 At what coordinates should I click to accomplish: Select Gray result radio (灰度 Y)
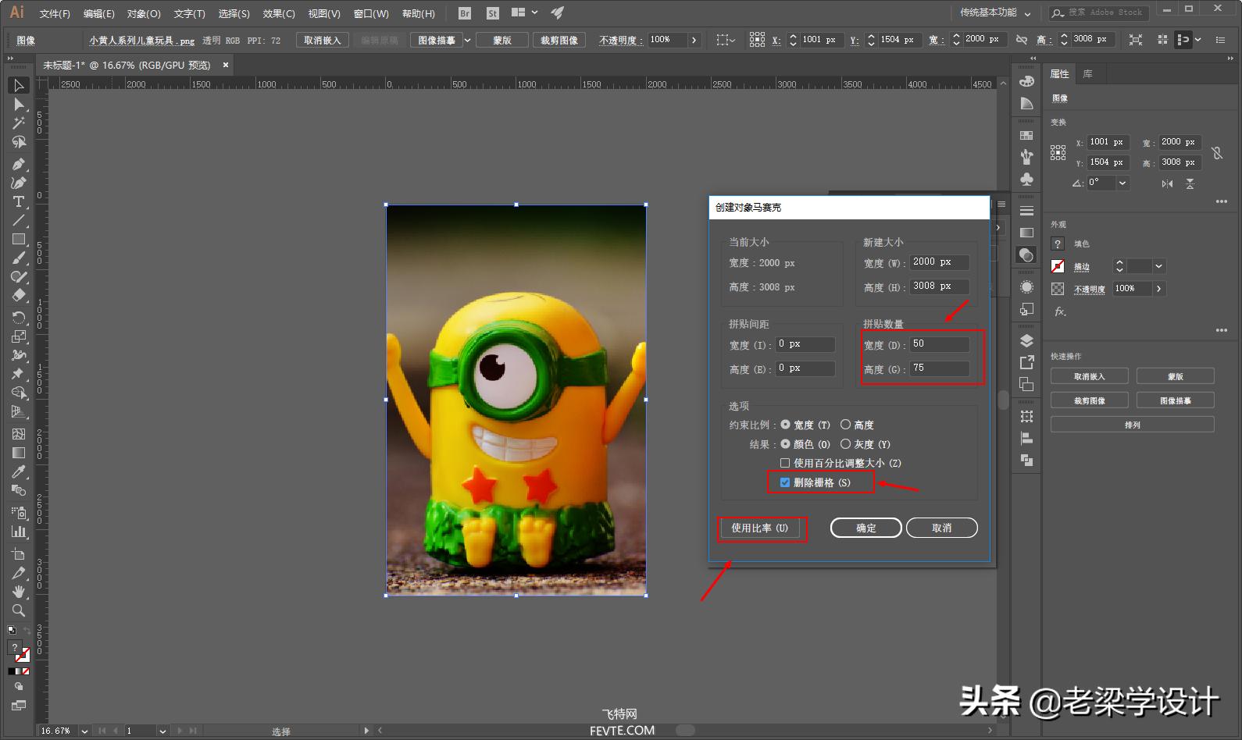(x=845, y=444)
